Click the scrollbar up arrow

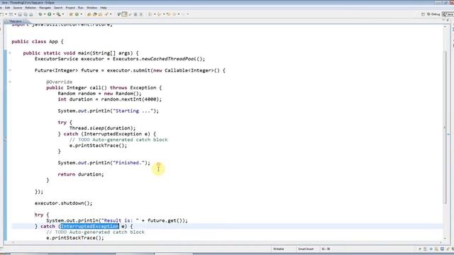coord(445,27)
